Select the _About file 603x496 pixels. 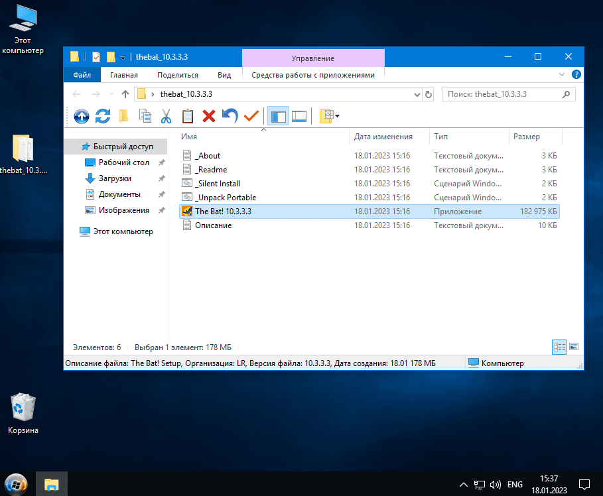point(369,156)
